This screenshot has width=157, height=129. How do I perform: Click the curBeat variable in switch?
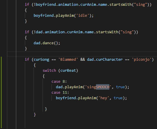click(68, 71)
